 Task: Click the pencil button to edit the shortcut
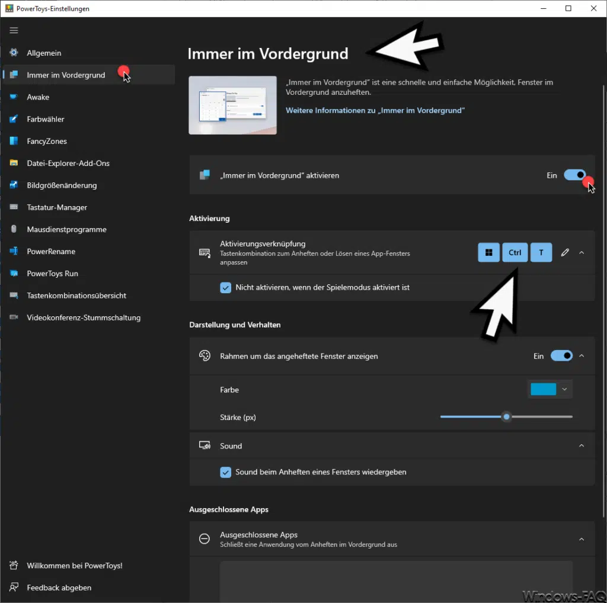(565, 252)
